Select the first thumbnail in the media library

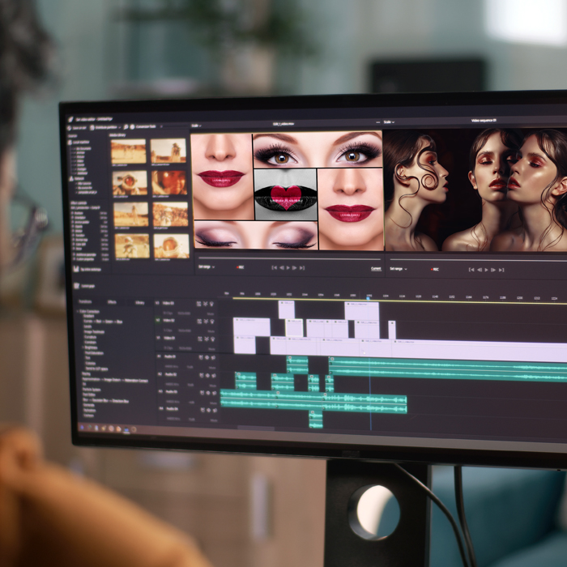[129, 151]
